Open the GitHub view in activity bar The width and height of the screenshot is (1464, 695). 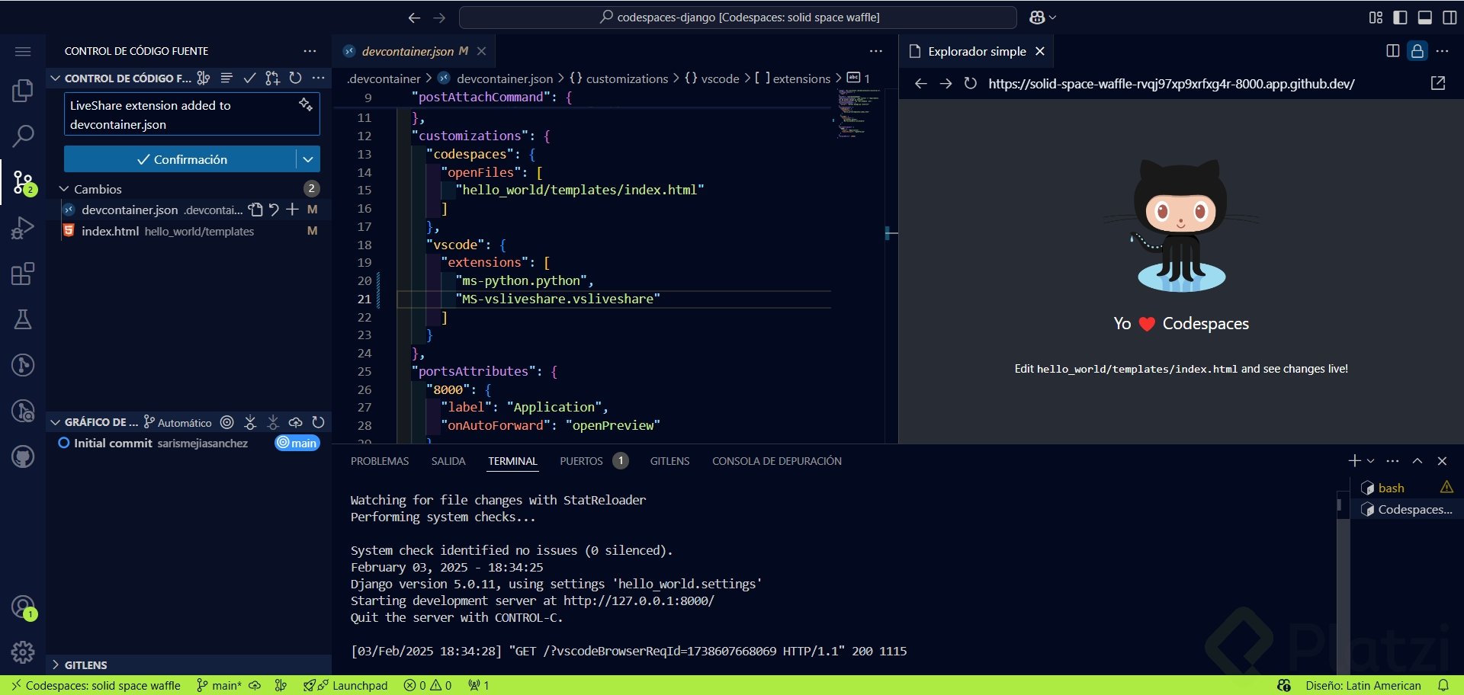[x=23, y=456]
